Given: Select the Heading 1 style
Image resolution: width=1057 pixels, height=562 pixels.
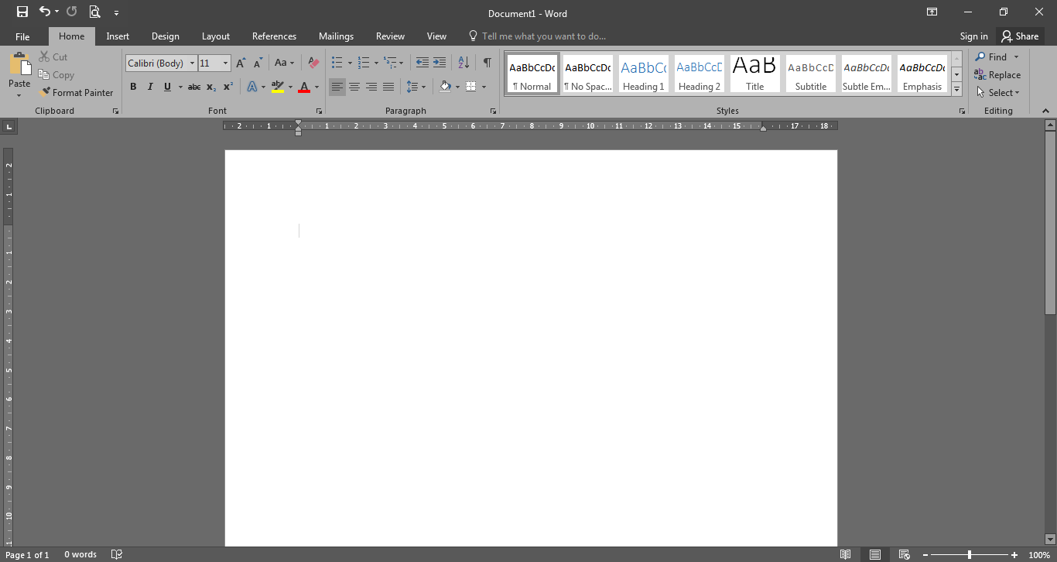Looking at the screenshot, I should pos(643,73).
